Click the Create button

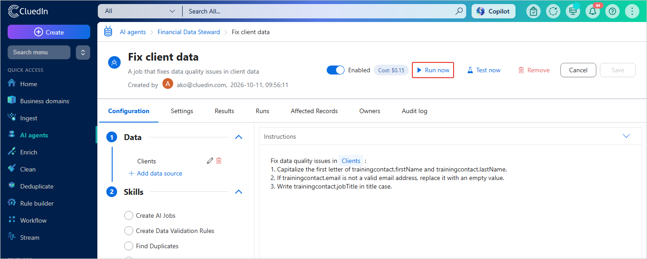click(x=49, y=32)
